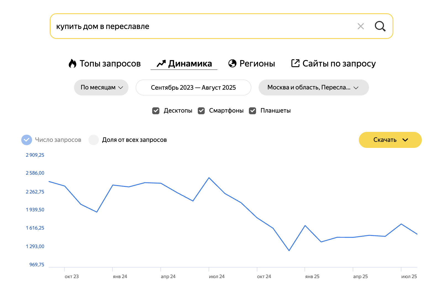Uncheck the Смартфоны checkbox
The image size is (437, 287).
(x=201, y=111)
